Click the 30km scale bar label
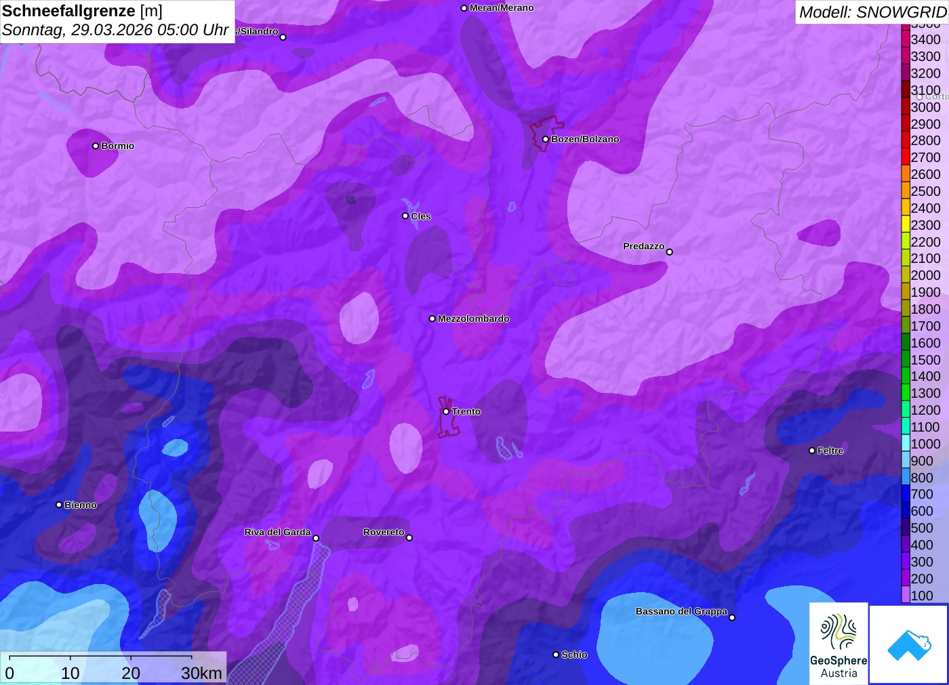Screen dimensions: 949x685 point(201,673)
